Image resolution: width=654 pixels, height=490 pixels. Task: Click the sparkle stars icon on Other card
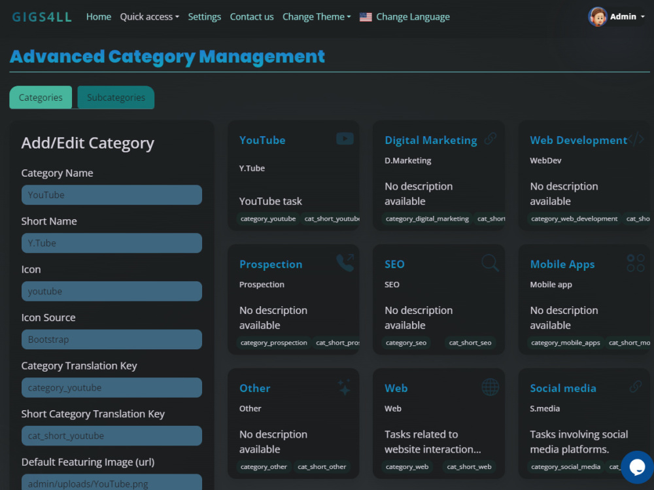click(344, 387)
